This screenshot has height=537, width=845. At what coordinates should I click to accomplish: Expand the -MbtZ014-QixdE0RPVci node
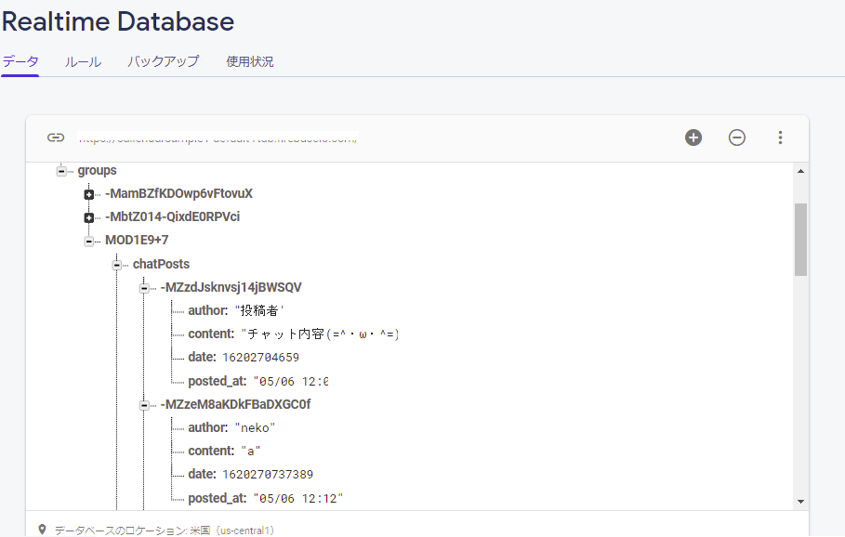click(89, 217)
